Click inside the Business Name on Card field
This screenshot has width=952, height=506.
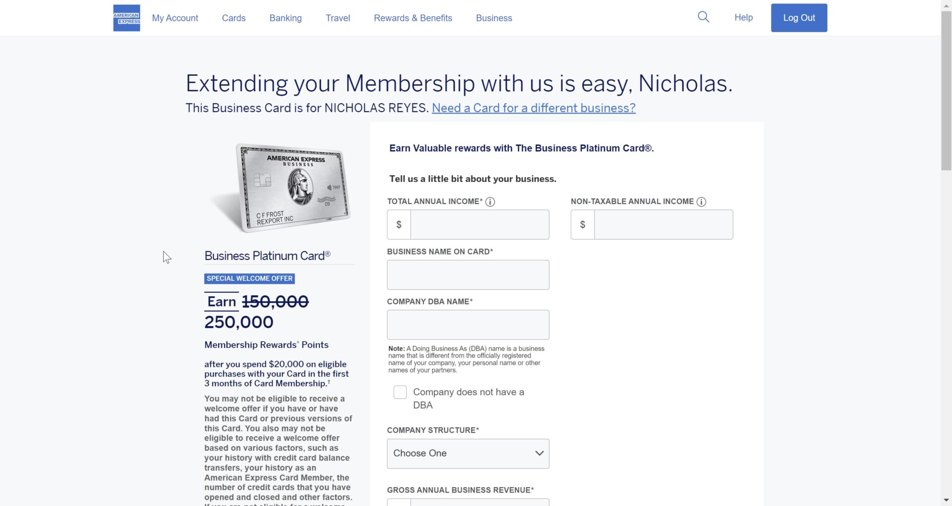tap(468, 274)
